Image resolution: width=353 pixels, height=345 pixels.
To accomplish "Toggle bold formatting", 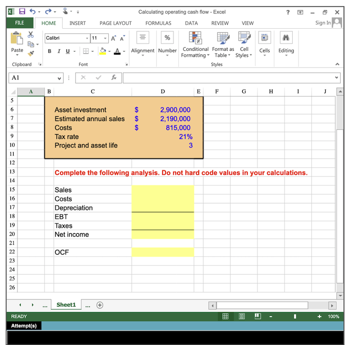I will click(49, 51).
